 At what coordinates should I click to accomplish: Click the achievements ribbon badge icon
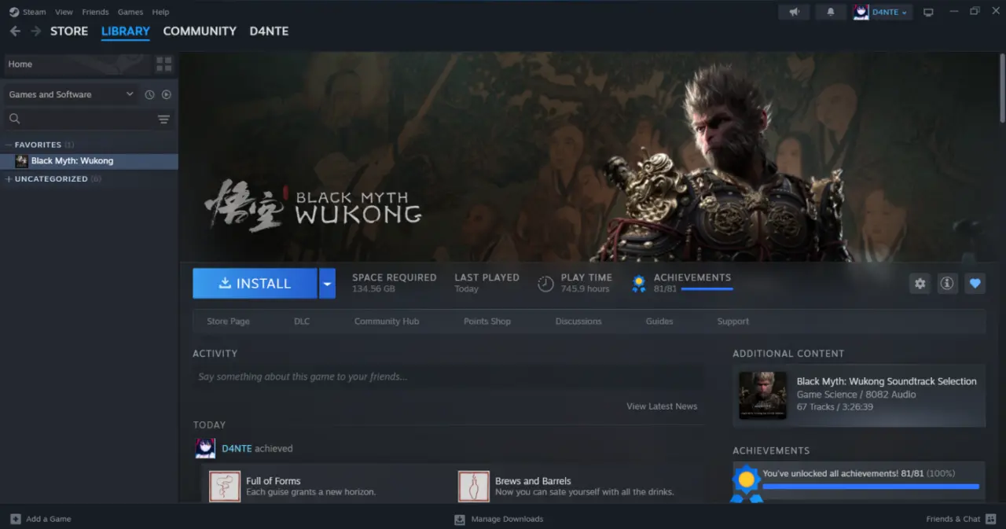coord(639,284)
